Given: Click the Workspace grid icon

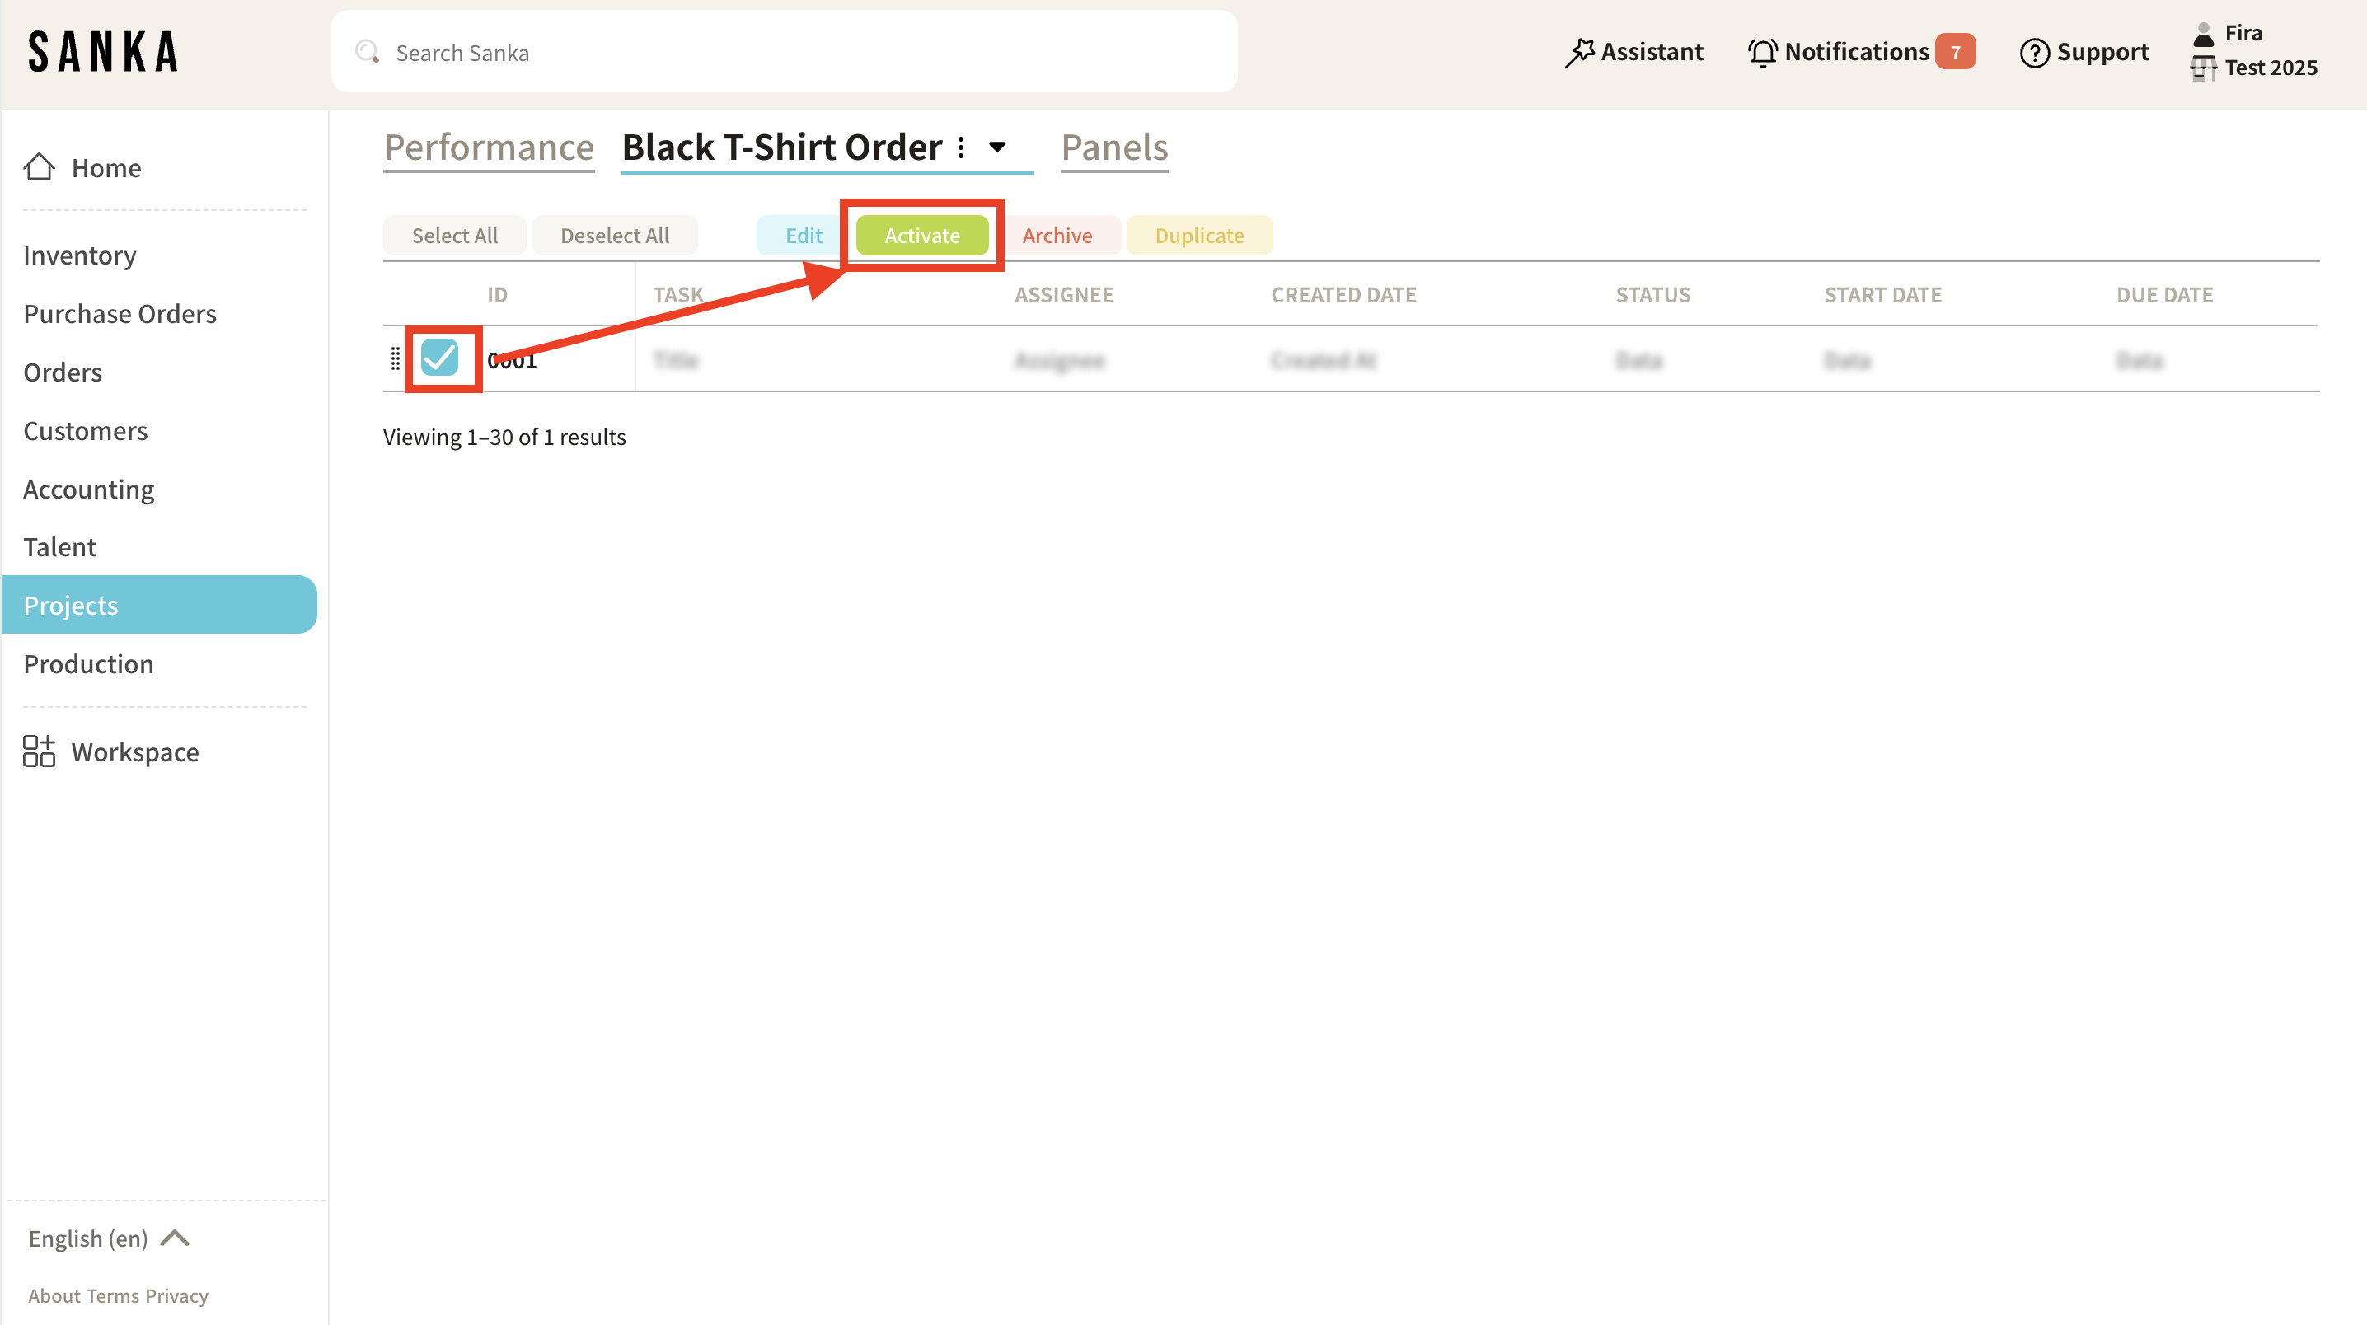Looking at the screenshot, I should click(x=39, y=751).
